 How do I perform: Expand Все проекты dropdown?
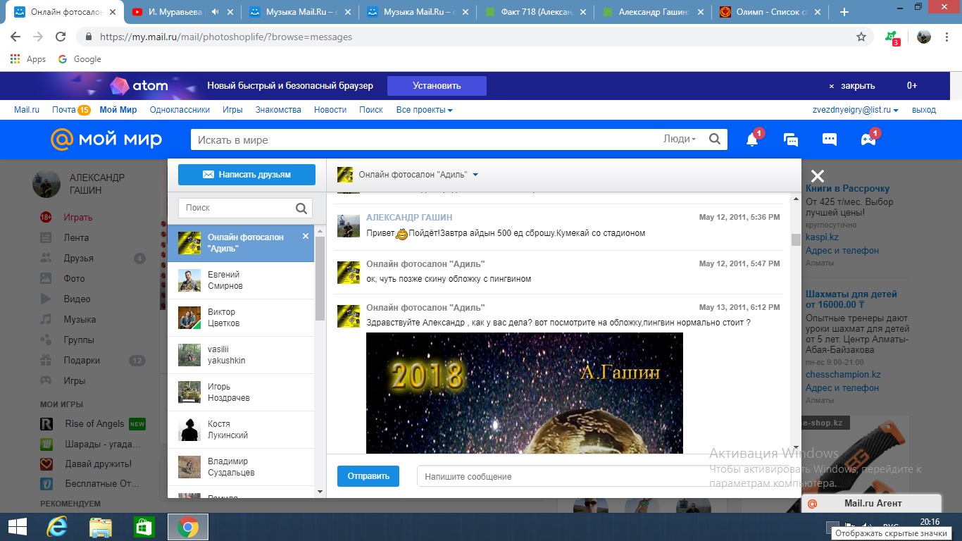point(424,110)
